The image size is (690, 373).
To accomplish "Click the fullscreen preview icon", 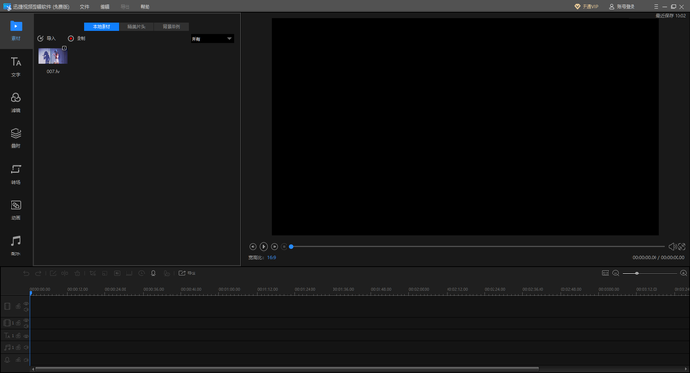I will click(x=682, y=247).
